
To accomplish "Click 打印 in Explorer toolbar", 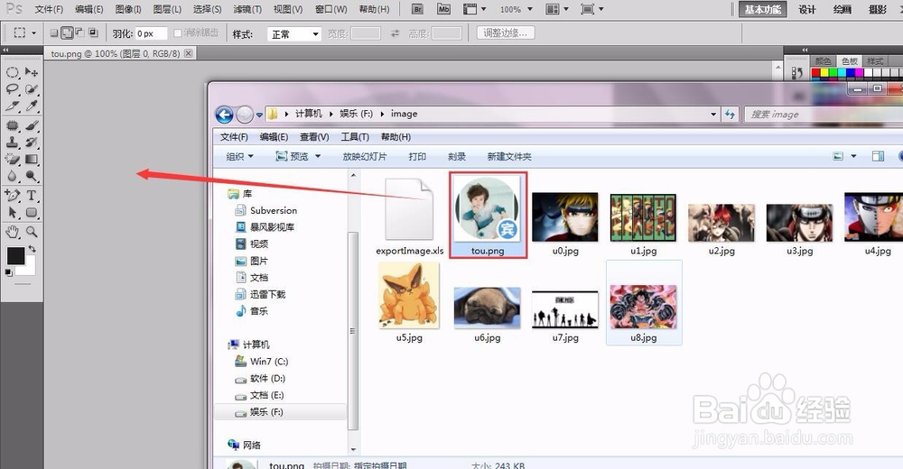I will (x=417, y=157).
